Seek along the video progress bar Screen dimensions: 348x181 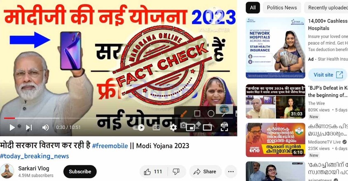[119, 118]
